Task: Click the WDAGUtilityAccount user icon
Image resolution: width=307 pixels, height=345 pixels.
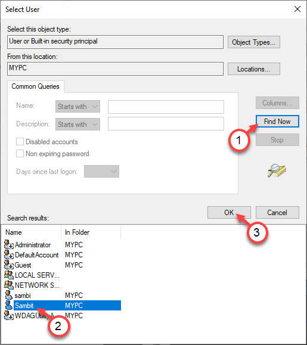Action: 9,315
